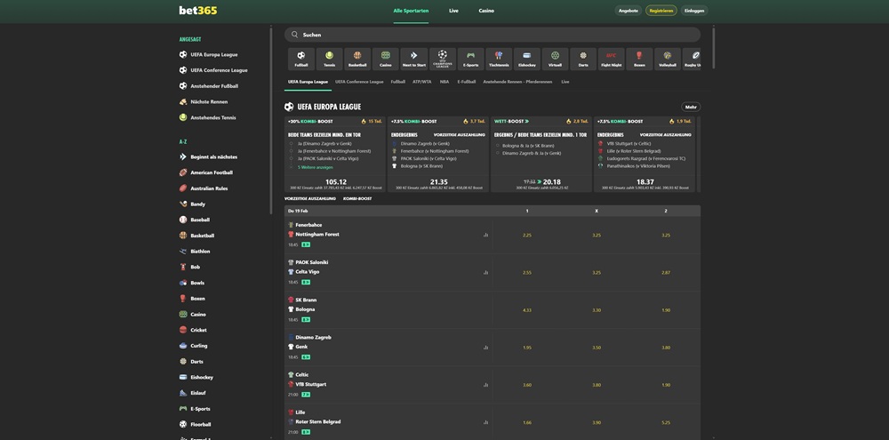Open match stats icon for Lille v Roter Stern Belgrad
Screen dimensions: 889x440
click(486, 422)
